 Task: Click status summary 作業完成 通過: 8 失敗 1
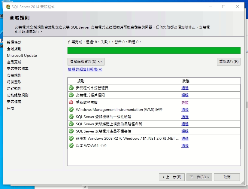[104, 42]
